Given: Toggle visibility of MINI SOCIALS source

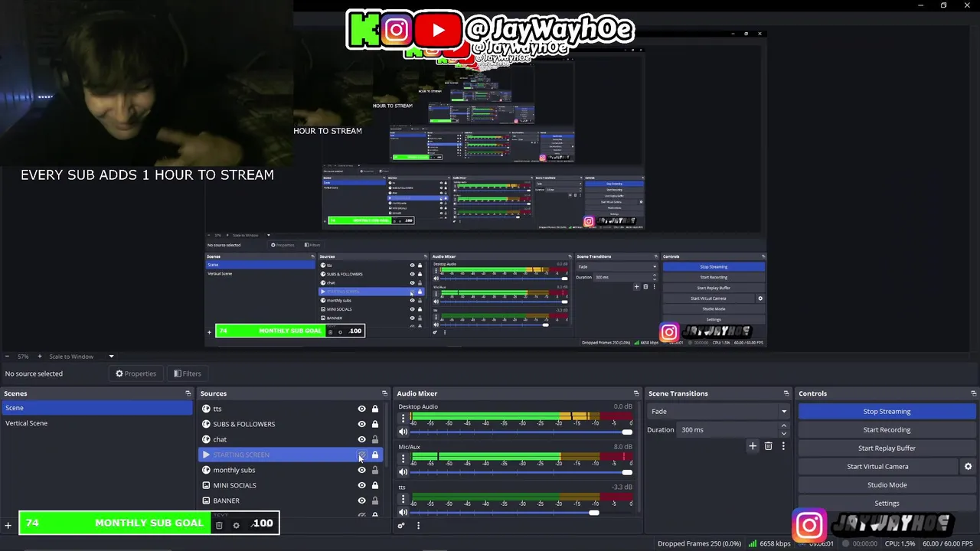Looking at the screenshot, I should pyautogui.click(x=362, y=485).
